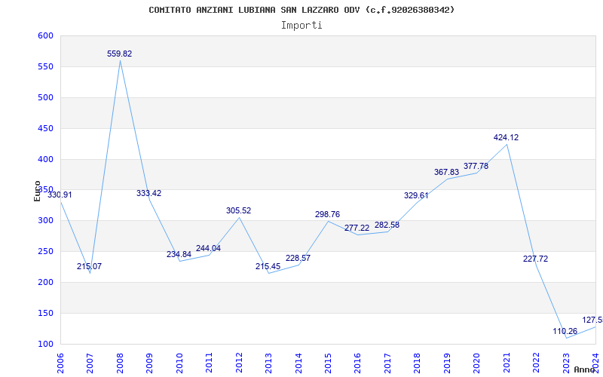
Task: Click the 2019 x-axis tick label
Action: (x=447, y=363)
